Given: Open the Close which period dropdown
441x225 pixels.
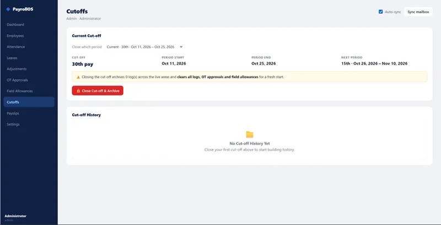Looking at the screenshot, I should pyautogui.click(x=144, y=47).
